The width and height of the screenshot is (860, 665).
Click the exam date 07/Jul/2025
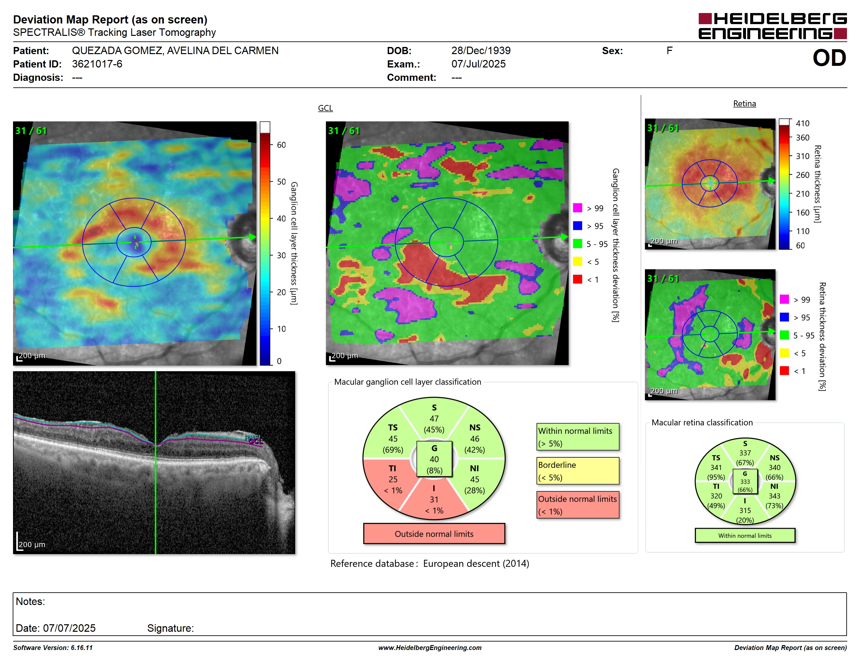(479, 64)
